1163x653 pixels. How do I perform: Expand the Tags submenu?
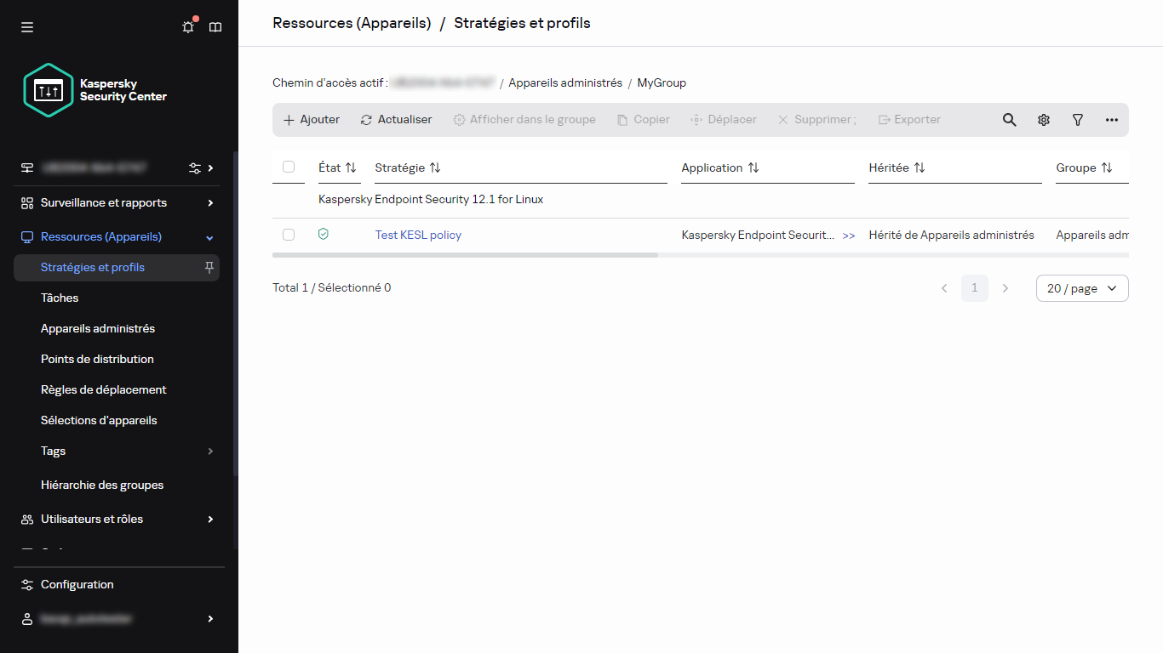(210, 451)
